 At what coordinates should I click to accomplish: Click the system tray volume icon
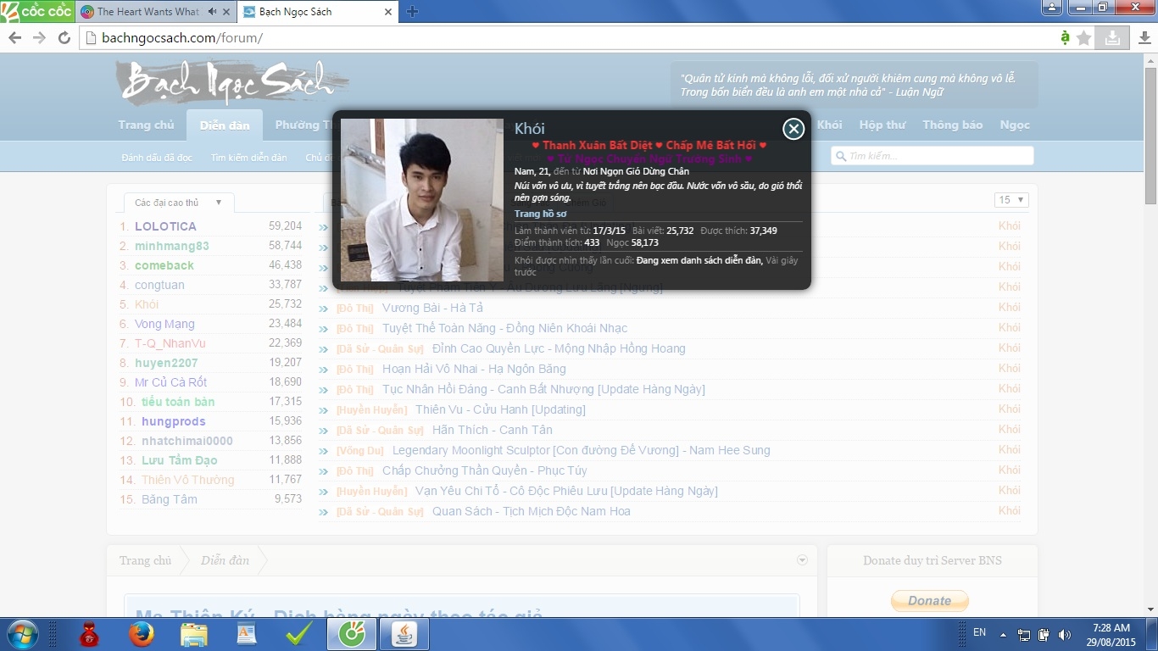click(1064, 634)
